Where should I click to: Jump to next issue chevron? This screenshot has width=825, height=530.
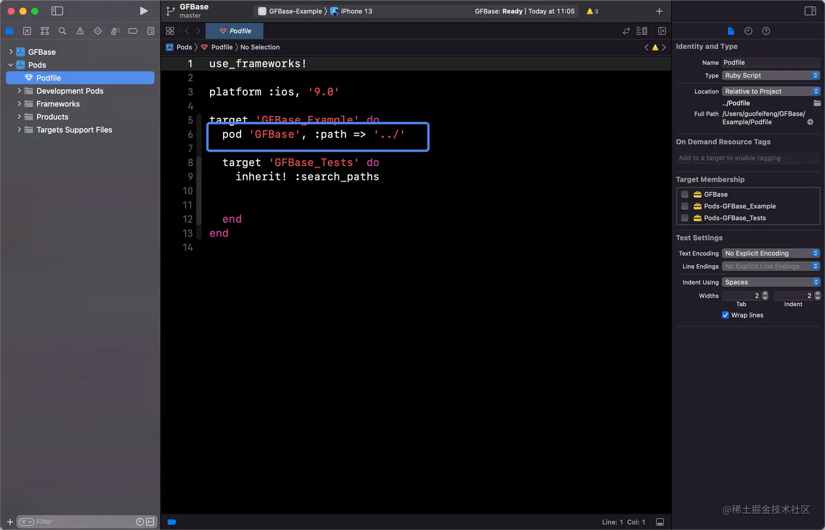(x=663, y=47)
